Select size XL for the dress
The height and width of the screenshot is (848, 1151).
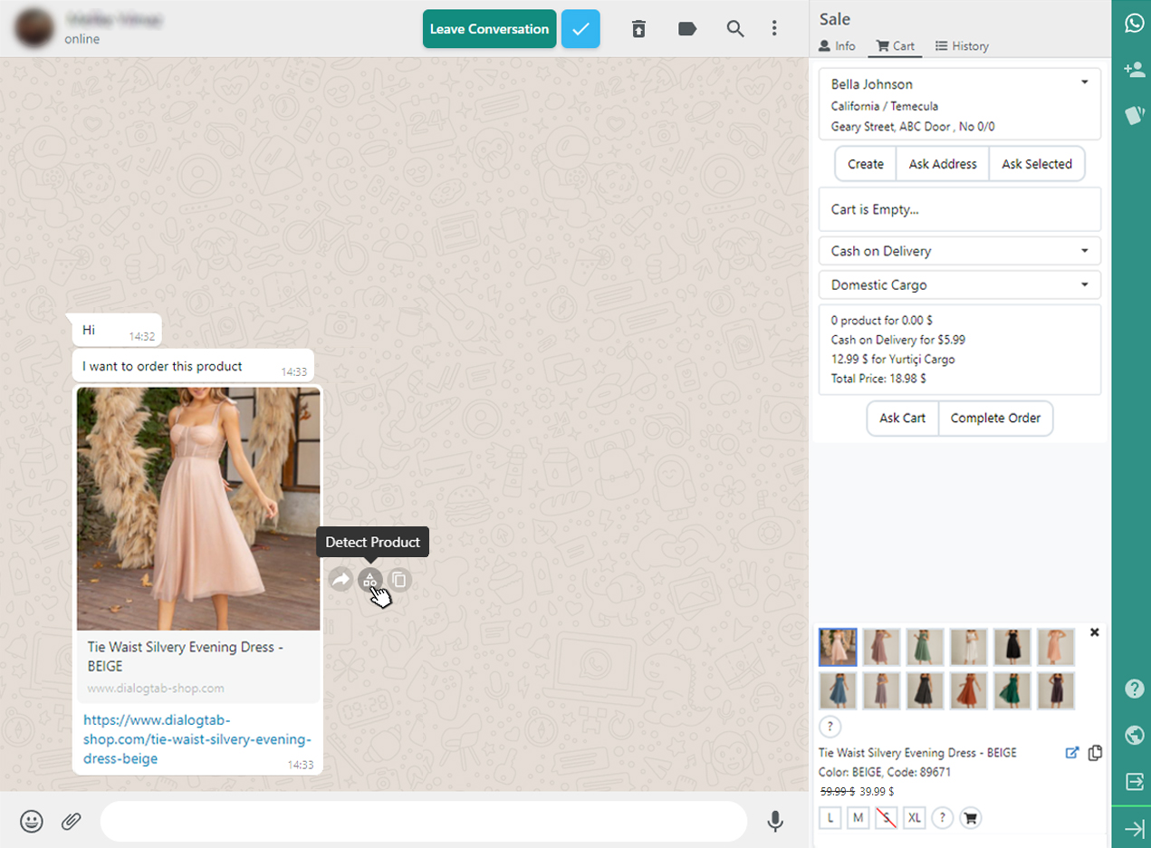point(914,817)
